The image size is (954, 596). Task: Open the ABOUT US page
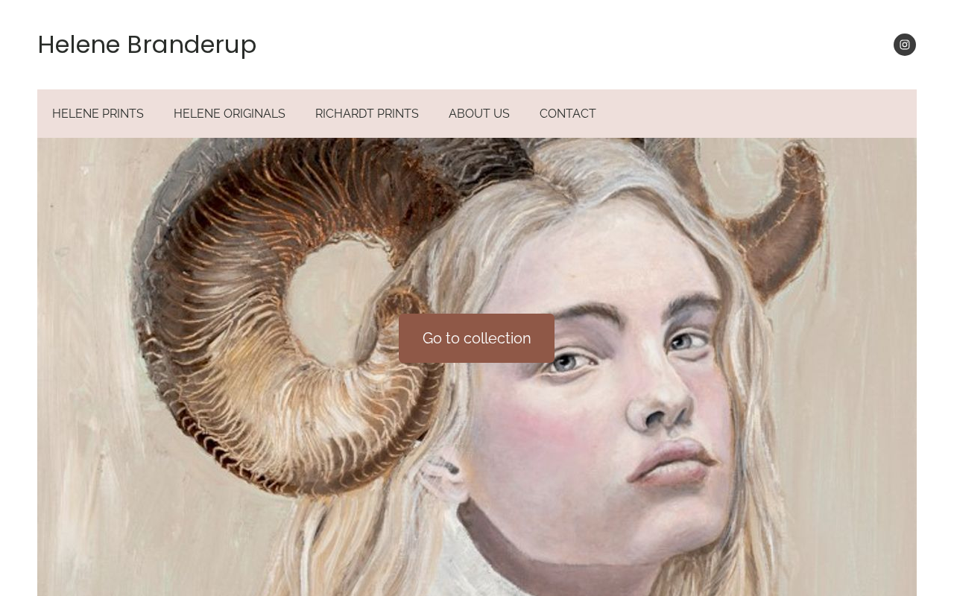coord(479,113)
